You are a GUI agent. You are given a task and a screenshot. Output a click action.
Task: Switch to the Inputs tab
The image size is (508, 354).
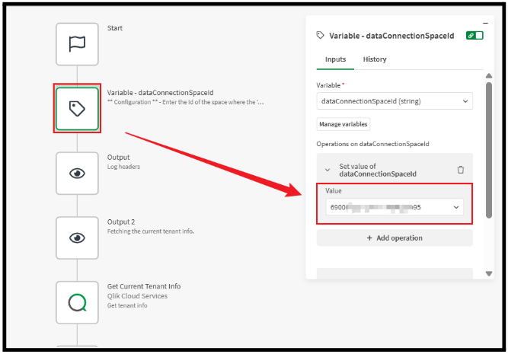coord(335,59)
